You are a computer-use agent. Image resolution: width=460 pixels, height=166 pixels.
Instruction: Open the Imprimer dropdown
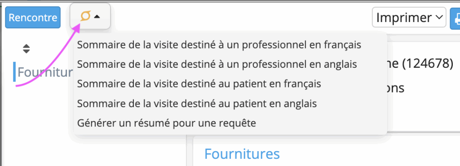click(409, 17)
